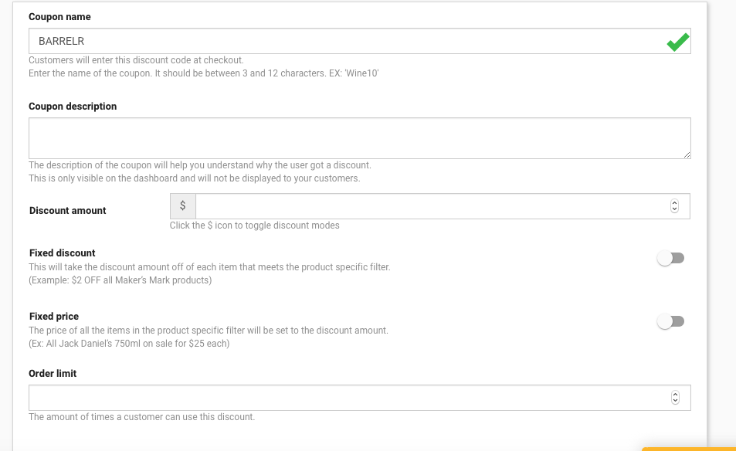Focus the Coupon name field containing BARRELR

360,41
